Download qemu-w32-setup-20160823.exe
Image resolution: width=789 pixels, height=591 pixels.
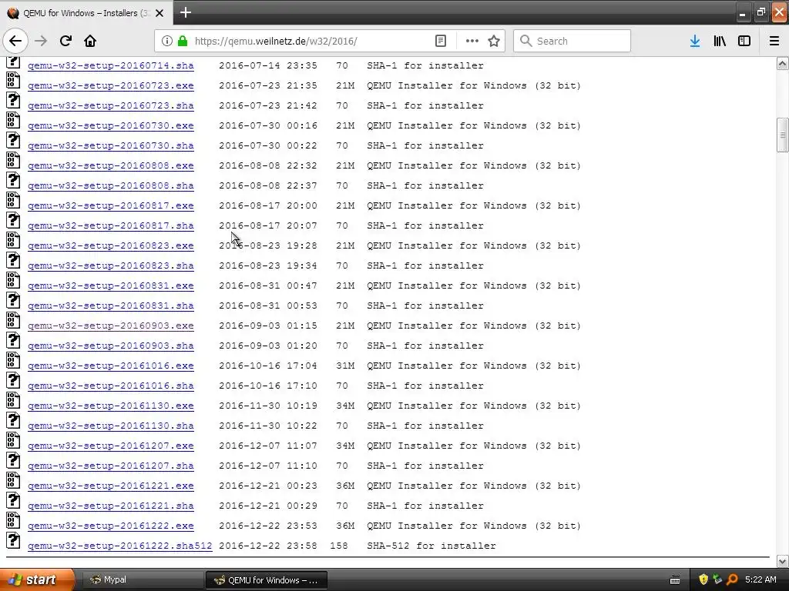(x=111, y=245)
